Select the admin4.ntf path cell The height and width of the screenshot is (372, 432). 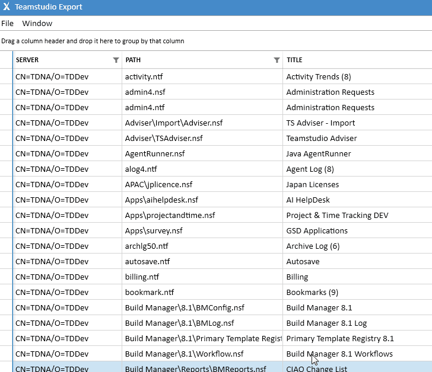(x=202, y=107)
